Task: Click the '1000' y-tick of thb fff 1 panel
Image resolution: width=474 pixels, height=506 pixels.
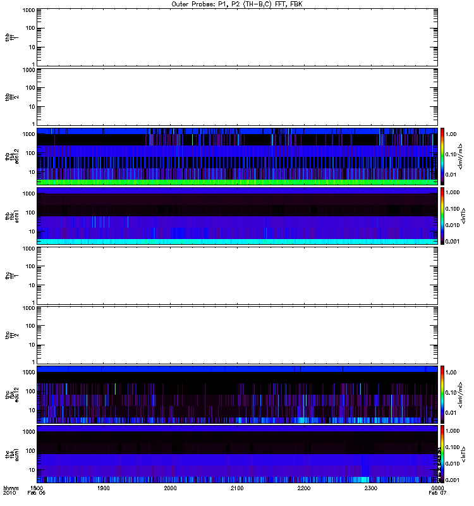Action: click(28, 10)
